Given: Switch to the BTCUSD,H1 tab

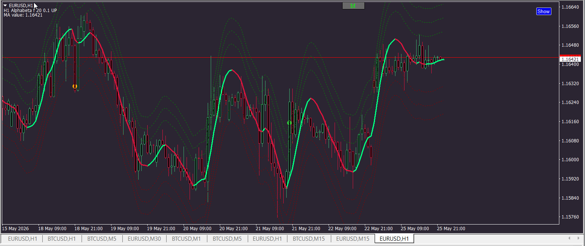Looking at the screenshot, I should click(x=62, y=238).
